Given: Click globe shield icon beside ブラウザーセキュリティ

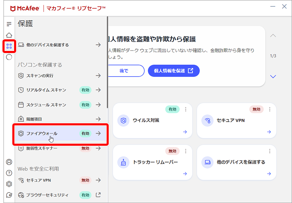Looking at the screenshot, I should point(21,195).
